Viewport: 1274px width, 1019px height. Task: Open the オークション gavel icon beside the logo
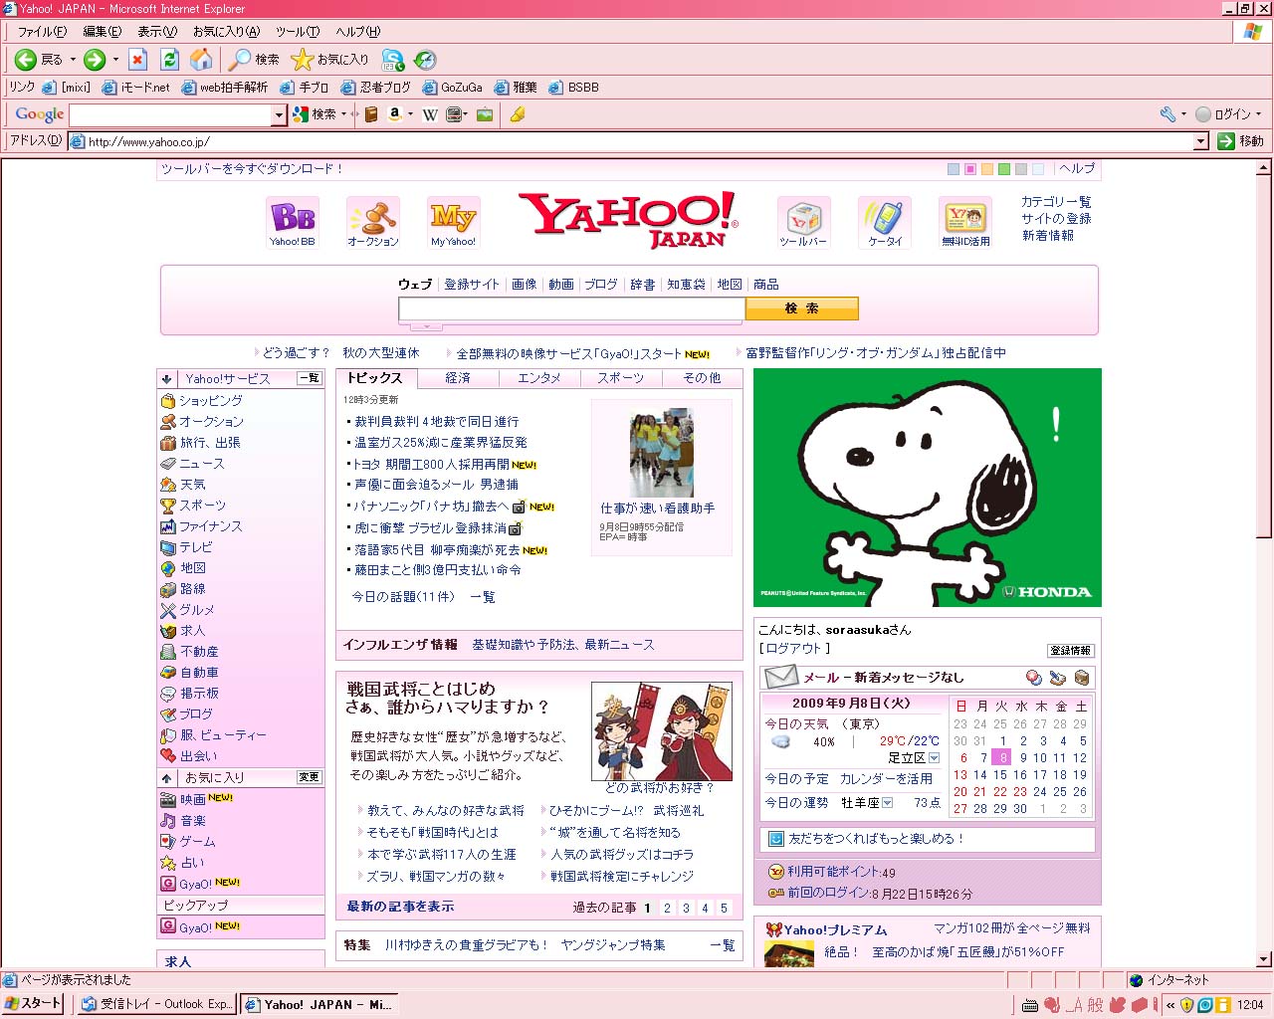(x=373, y=222)
